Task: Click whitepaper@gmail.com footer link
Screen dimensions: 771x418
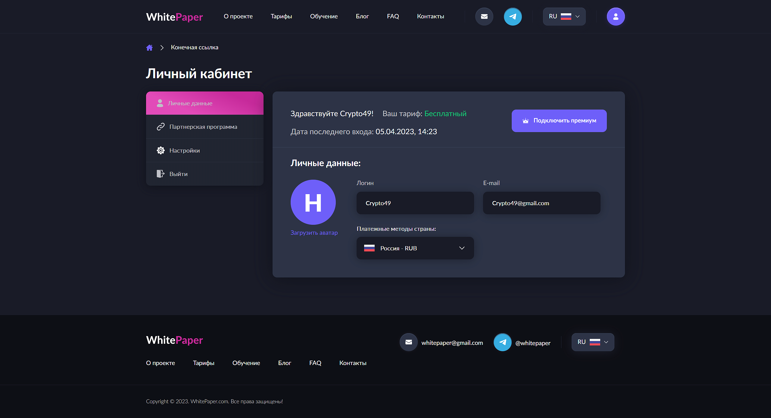Action: point(452,343)
